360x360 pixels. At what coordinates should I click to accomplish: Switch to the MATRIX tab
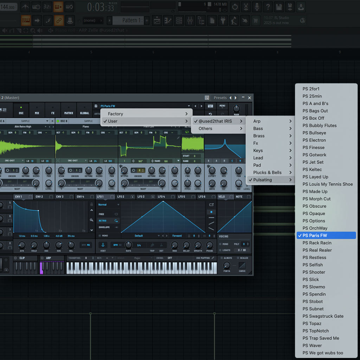(x=69, y=110)
